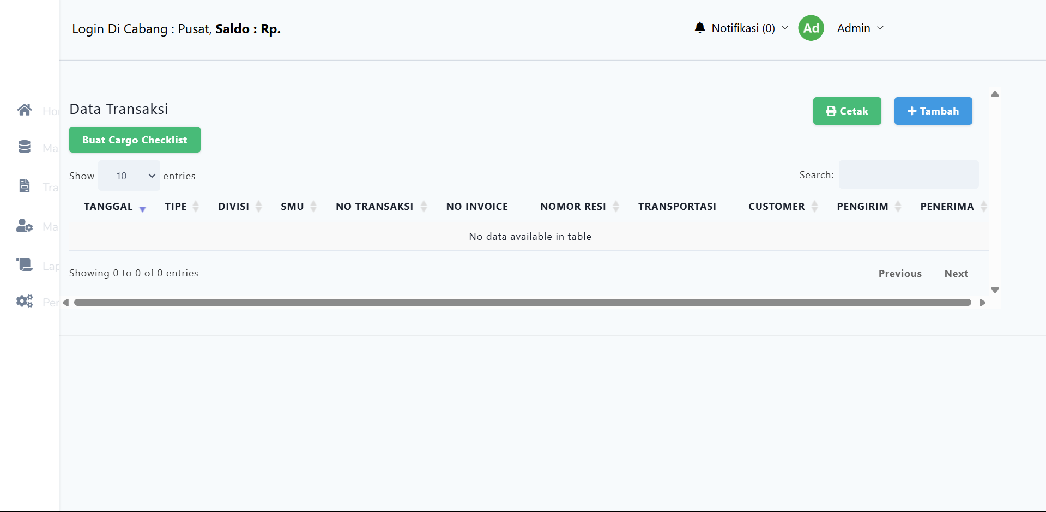1046x512 pixels.
Task: Click the green Ad avatar circle
Action: (811, 28)
